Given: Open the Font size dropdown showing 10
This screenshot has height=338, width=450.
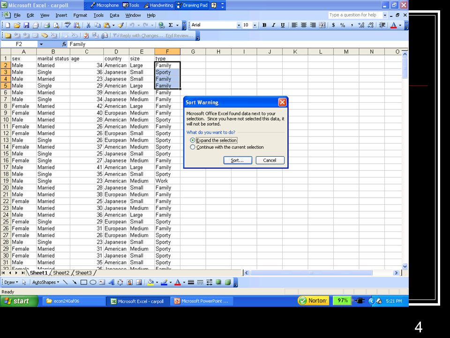Looking at the screenshot, I should [x=255, y=25].
